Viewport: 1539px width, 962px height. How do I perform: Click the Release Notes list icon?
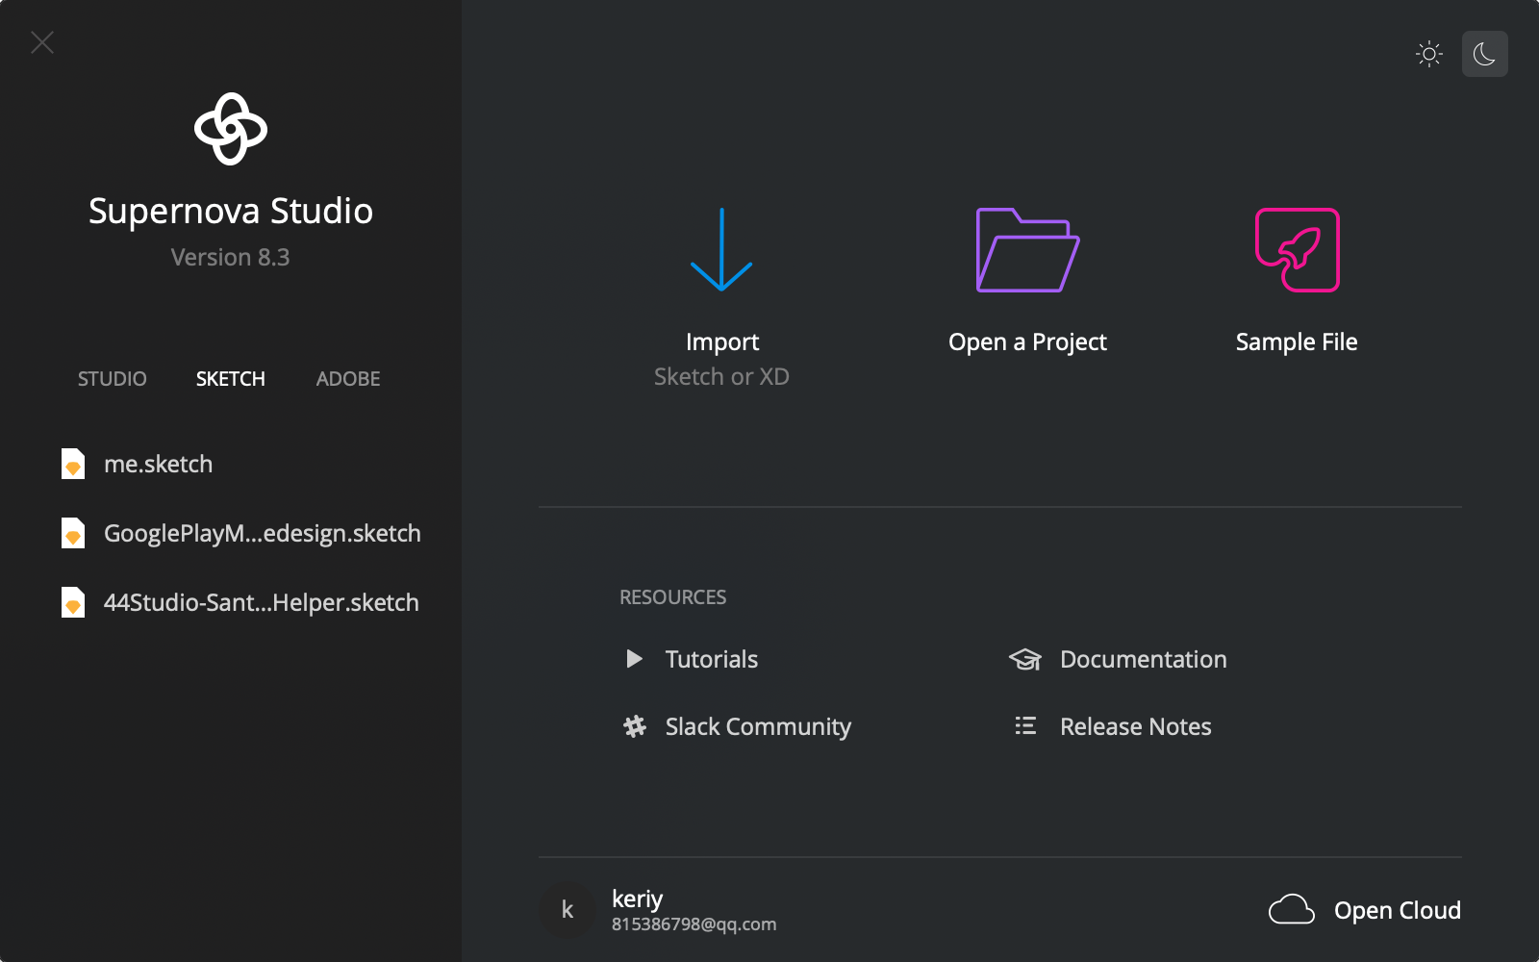(1025, 726)
